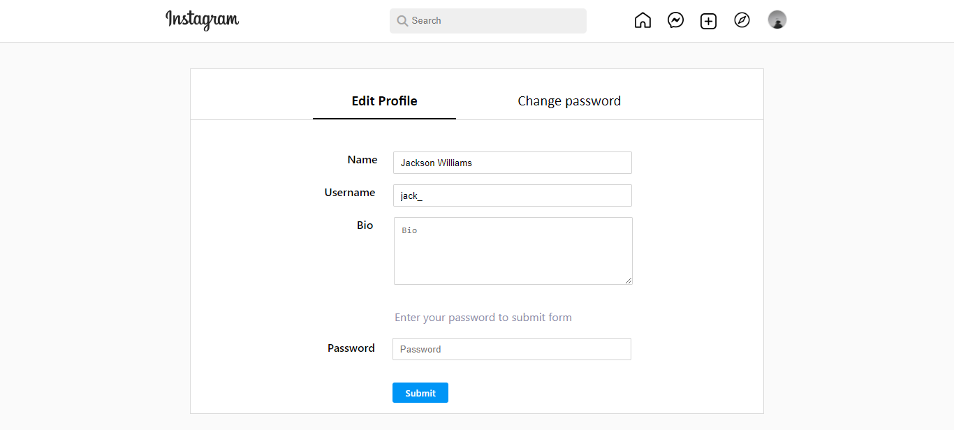The image size is (954, 430).
Task: Click the Password label beside its field
Action: pyautogui.click(x=351, y=348)
